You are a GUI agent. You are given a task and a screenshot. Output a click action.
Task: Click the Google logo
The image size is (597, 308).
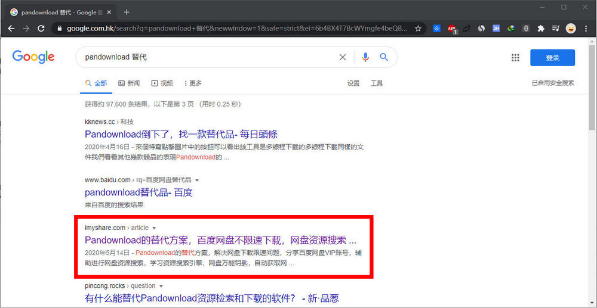(x=33, y=57)
